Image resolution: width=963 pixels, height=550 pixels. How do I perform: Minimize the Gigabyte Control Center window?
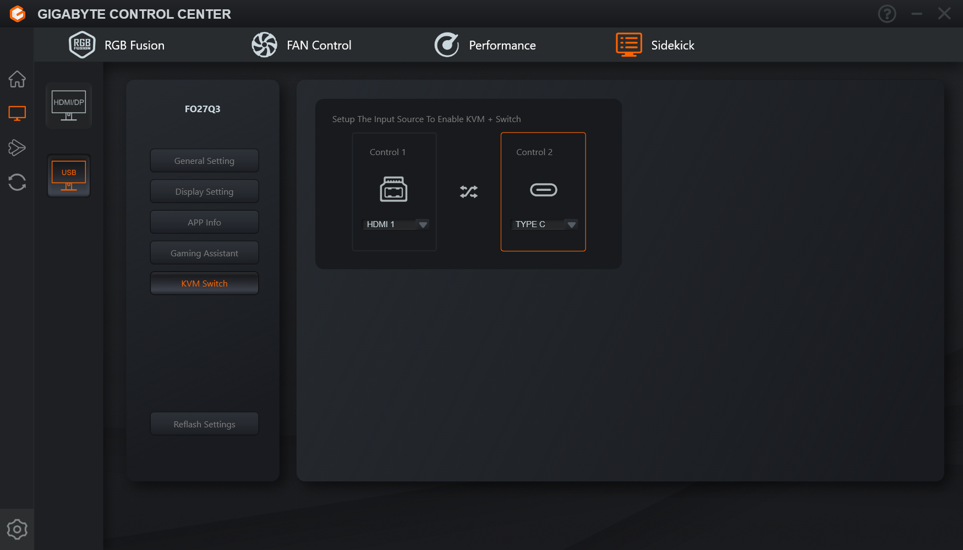[916, 14]
